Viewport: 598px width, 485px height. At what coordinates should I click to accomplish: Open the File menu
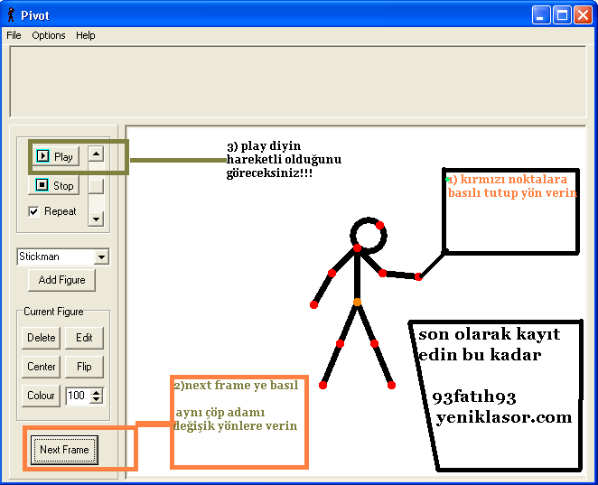pyautogui.click(x=14, y=35)
